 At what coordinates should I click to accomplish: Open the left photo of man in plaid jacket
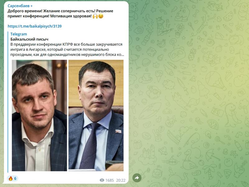[x=40, y=115]
